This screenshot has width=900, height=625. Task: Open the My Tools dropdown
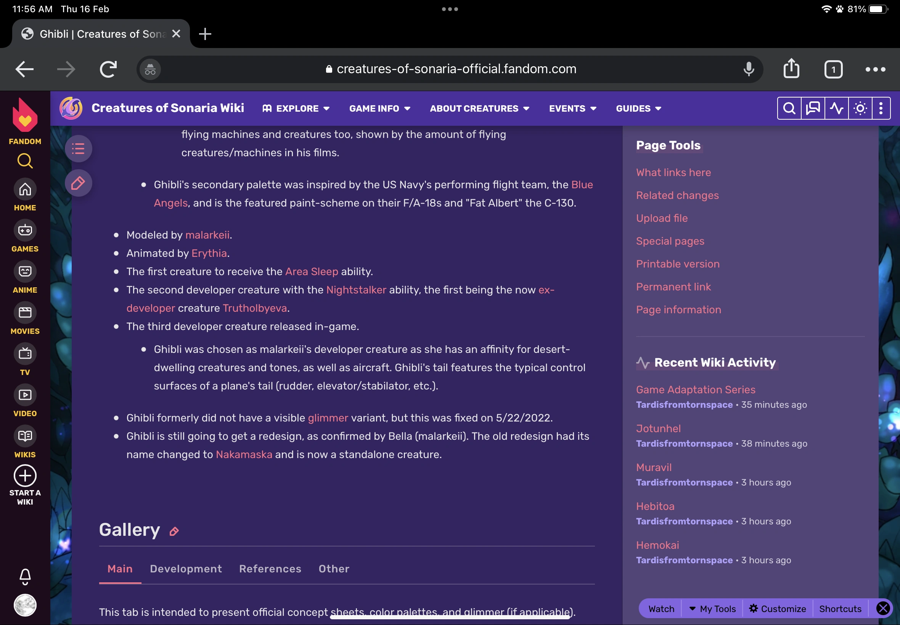point(712,609)
